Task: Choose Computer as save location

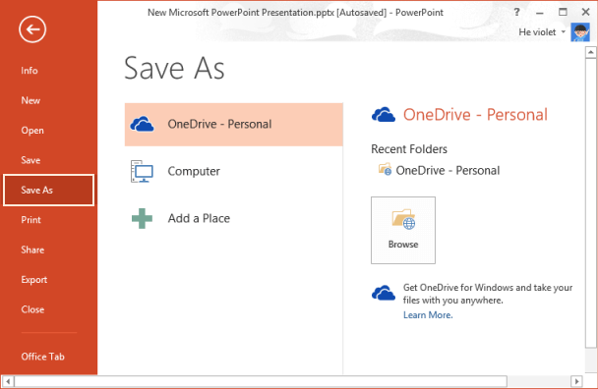Action: click(x=234, y=172)
